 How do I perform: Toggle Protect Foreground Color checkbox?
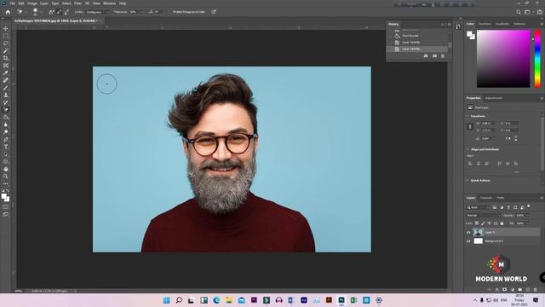(x=170, y=12)
